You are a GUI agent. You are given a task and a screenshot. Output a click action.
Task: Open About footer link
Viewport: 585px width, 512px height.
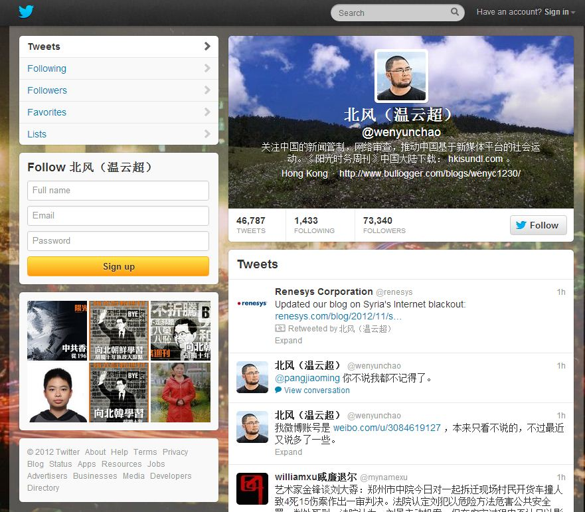(95, 452)
